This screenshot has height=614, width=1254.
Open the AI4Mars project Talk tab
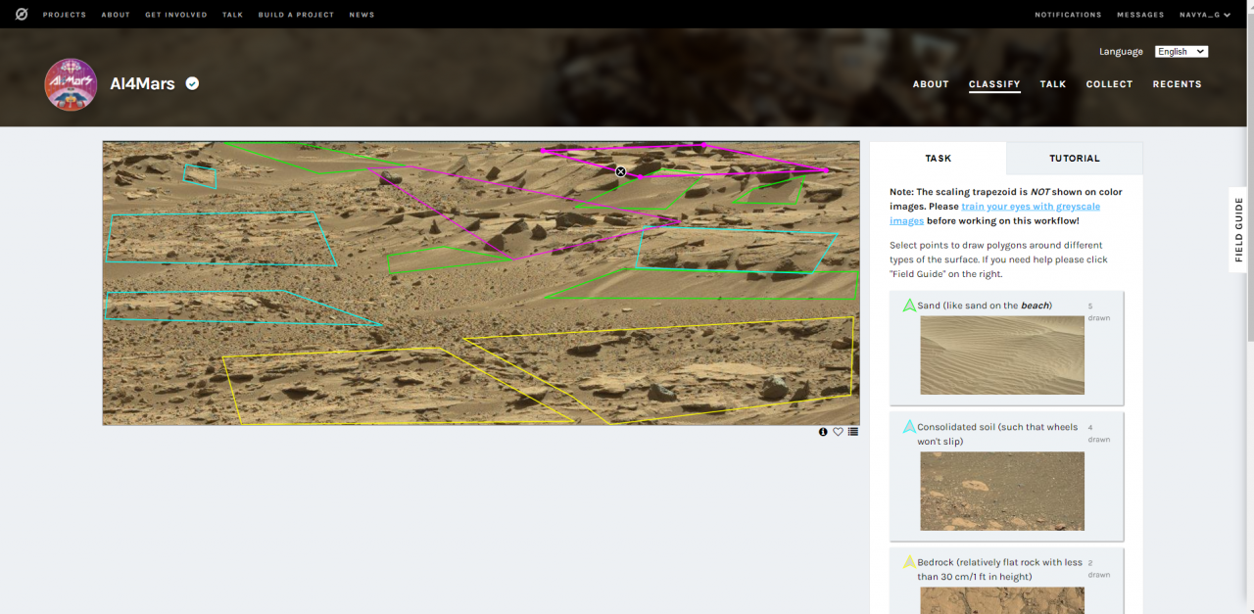coord(1053,84)
